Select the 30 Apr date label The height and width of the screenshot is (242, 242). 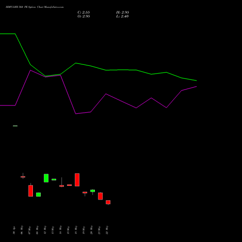[x=14, y=230]
